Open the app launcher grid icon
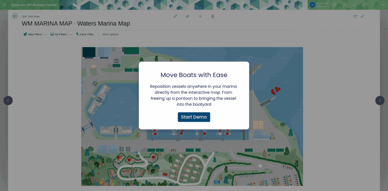The image size is (388, 191). [x=5, y=5]
